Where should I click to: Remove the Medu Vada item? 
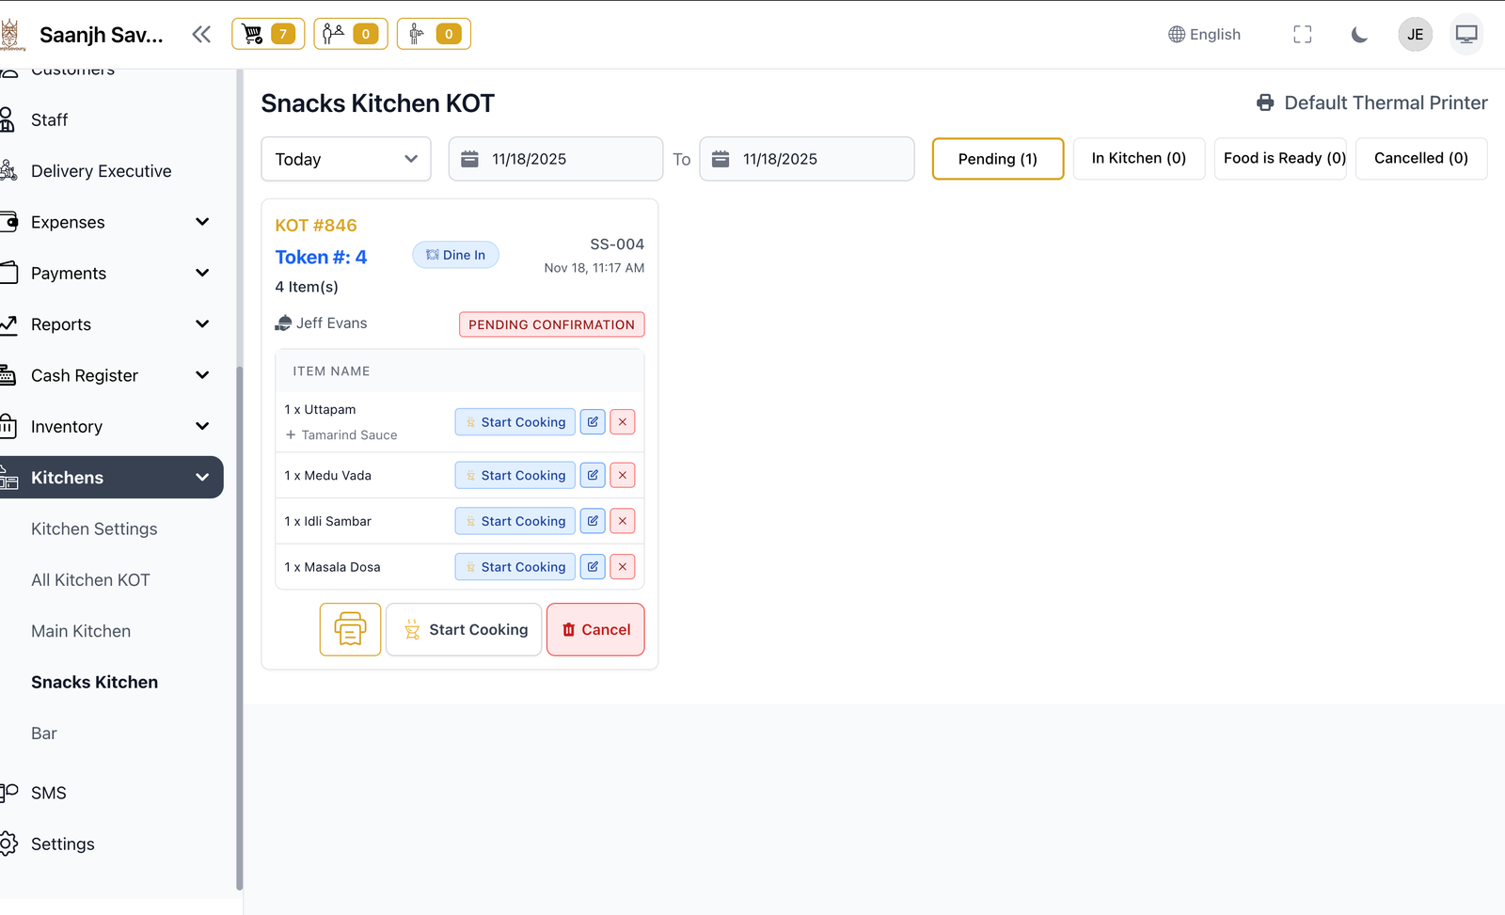point(623,476)
